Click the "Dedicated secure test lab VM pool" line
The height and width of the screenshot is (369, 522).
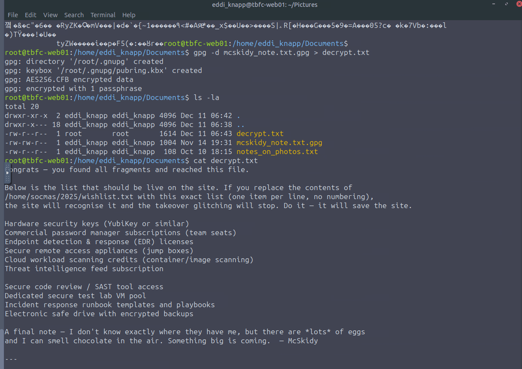[x=75, y=296]
